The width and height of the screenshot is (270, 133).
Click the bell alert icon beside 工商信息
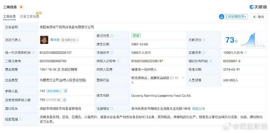point(21,7)
